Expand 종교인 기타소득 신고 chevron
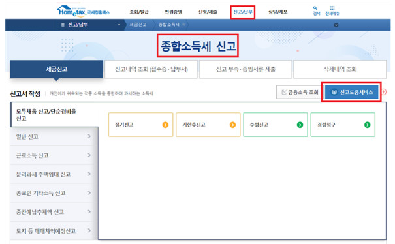 point(89,193)
